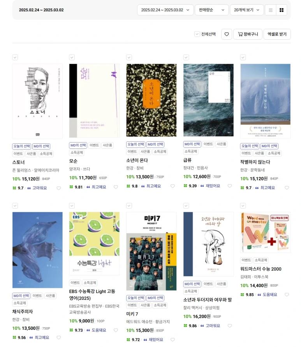Open the 미키7 book cover thumbnail
This screenshot has height=347, width=301.
[x=151, y=251]
